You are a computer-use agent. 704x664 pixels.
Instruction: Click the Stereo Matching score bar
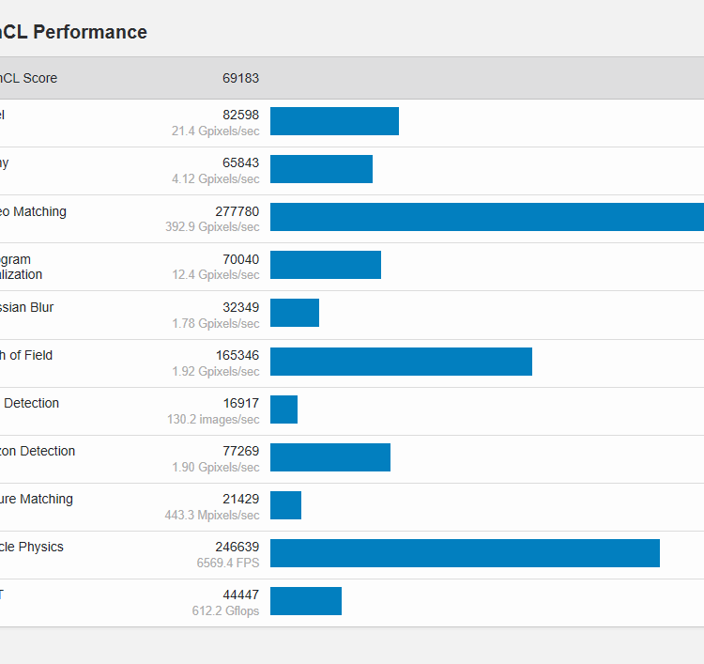point(486,217)
